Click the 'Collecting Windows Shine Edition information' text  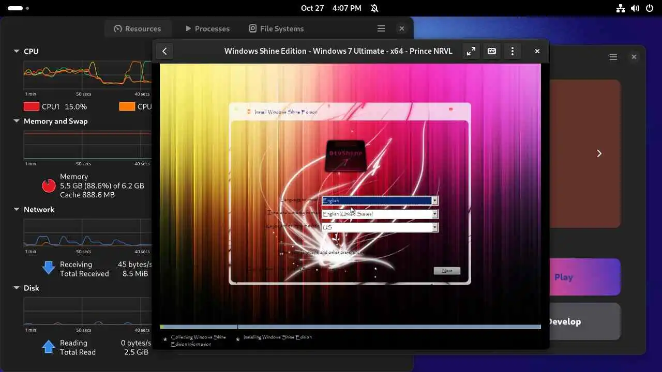point(199,340)
